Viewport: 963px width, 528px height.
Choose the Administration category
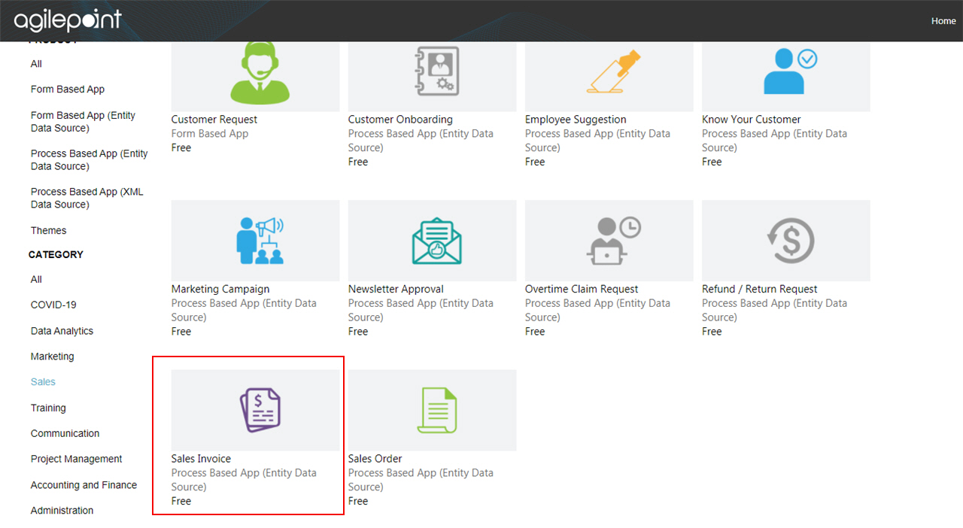click(62, 511)
